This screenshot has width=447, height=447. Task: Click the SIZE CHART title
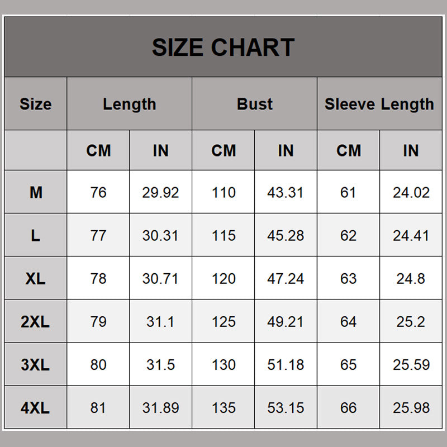(x=223, y=47)
